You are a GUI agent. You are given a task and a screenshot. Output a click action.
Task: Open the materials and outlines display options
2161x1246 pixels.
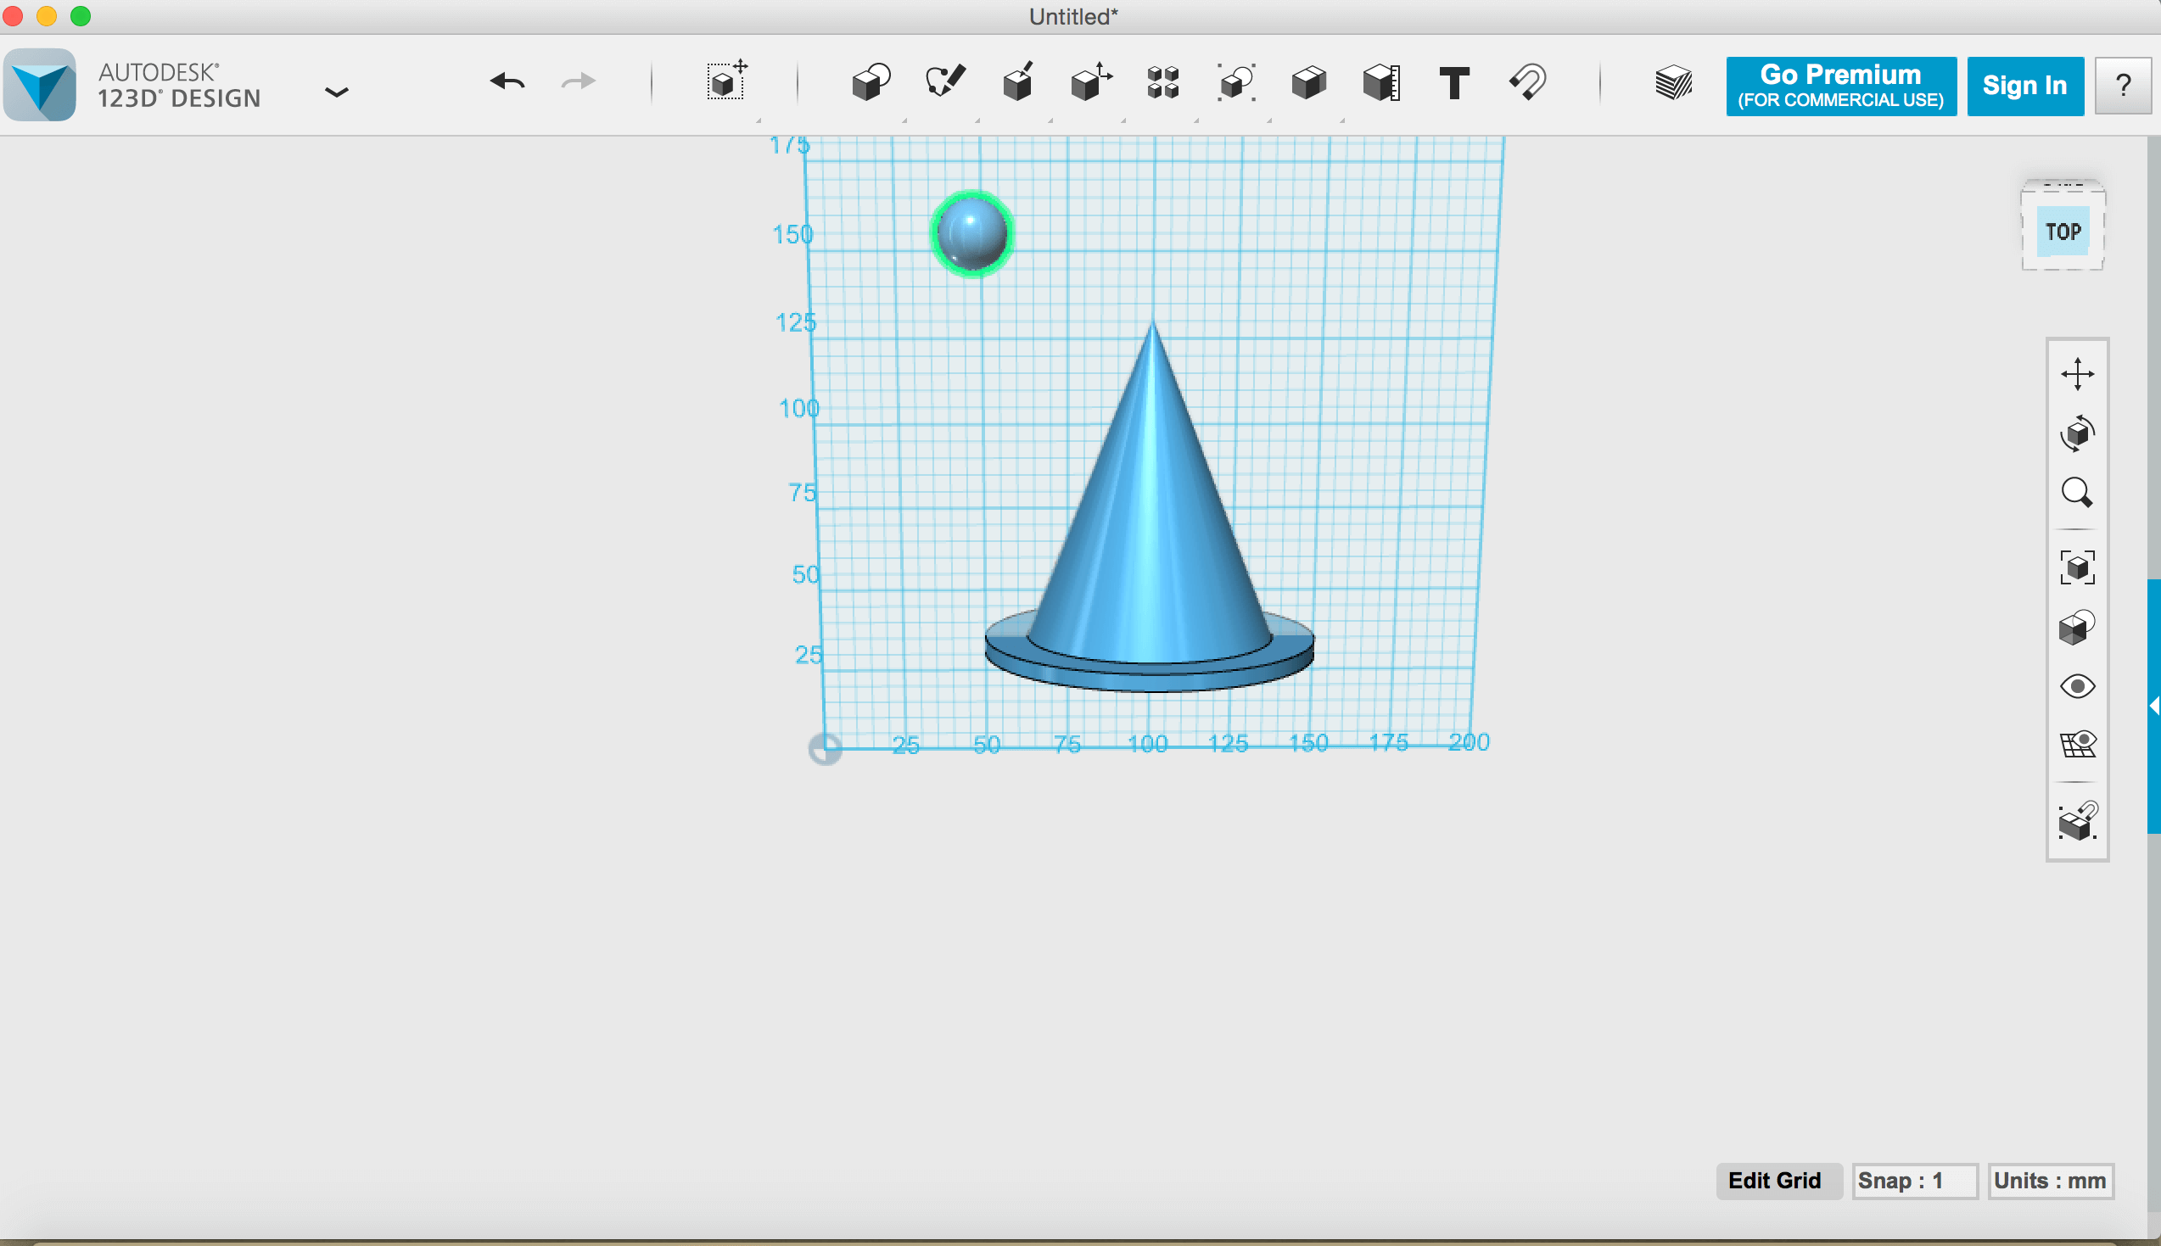pyautogui.click(x=2077, y=628)
